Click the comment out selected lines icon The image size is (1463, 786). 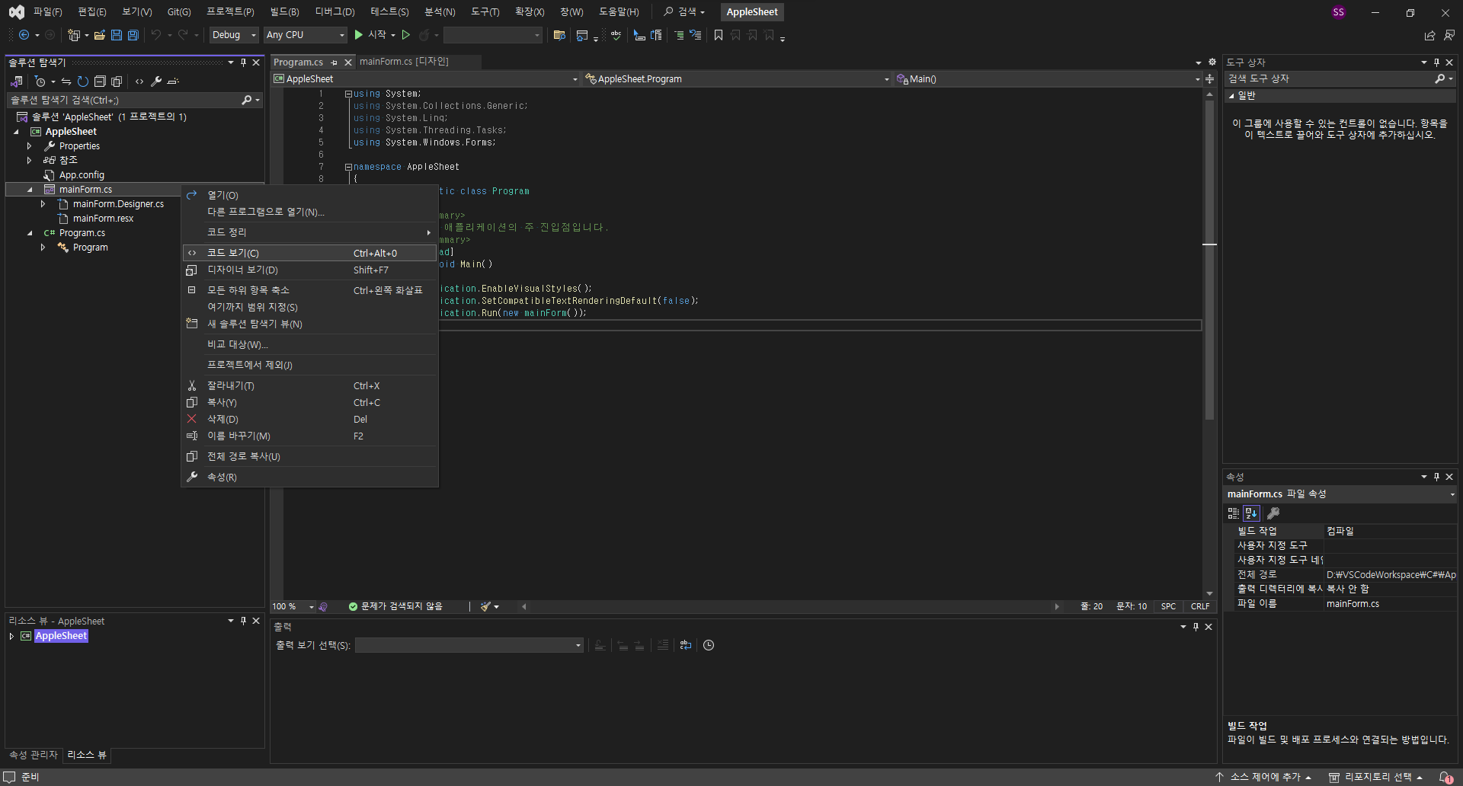679,35
